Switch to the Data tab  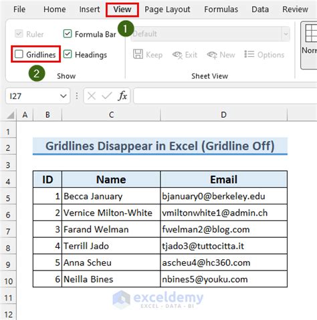(260, 9)
